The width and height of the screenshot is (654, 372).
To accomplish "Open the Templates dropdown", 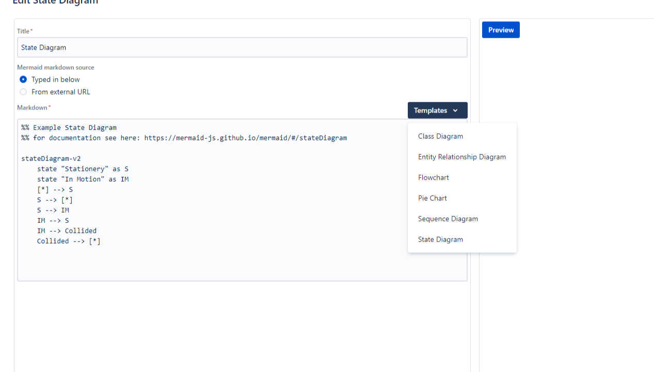I will 437,110.
